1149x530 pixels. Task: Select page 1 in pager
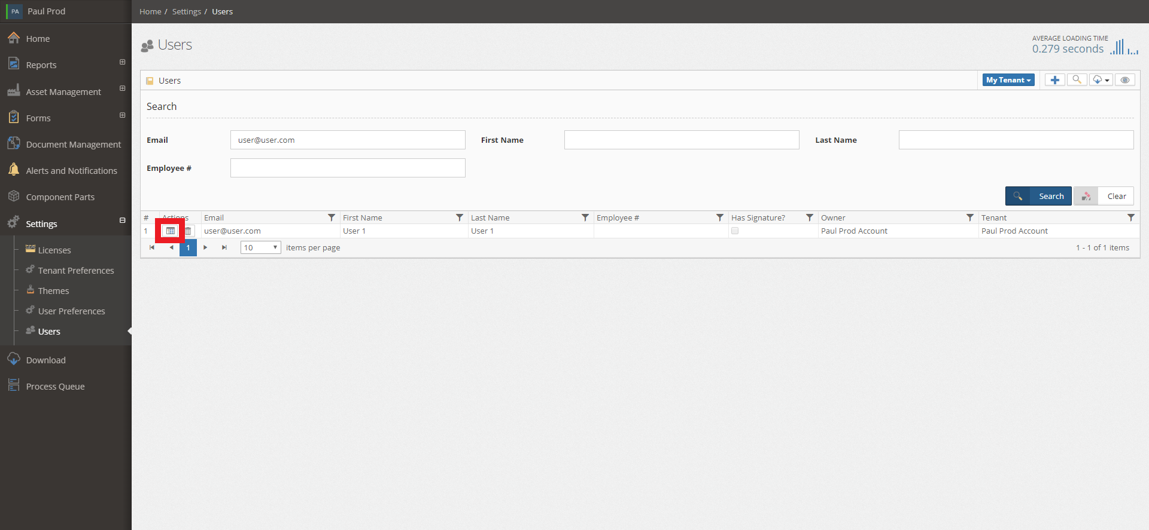pyautogui.click(x=188, y=247)
